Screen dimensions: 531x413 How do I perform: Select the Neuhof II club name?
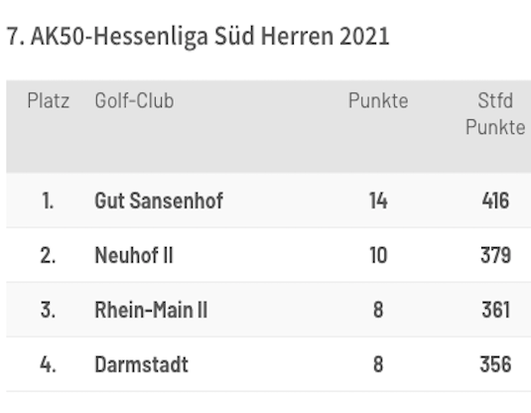click(x=134, y=255)
